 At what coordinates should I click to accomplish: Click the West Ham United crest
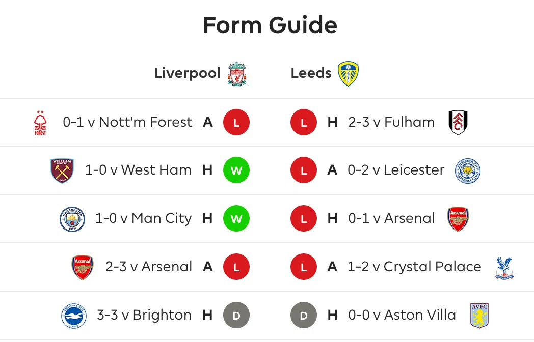tap(62, 170)
